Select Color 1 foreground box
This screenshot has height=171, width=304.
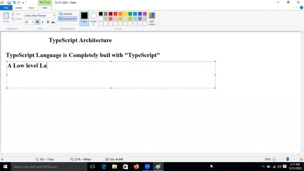(84, 19)
